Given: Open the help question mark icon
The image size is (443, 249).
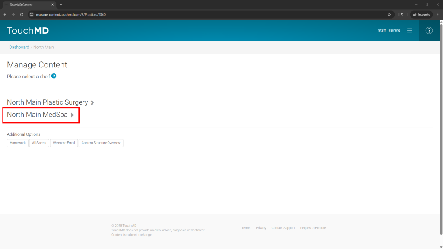Looking at the screenshot, I should (x=429, y=31).
